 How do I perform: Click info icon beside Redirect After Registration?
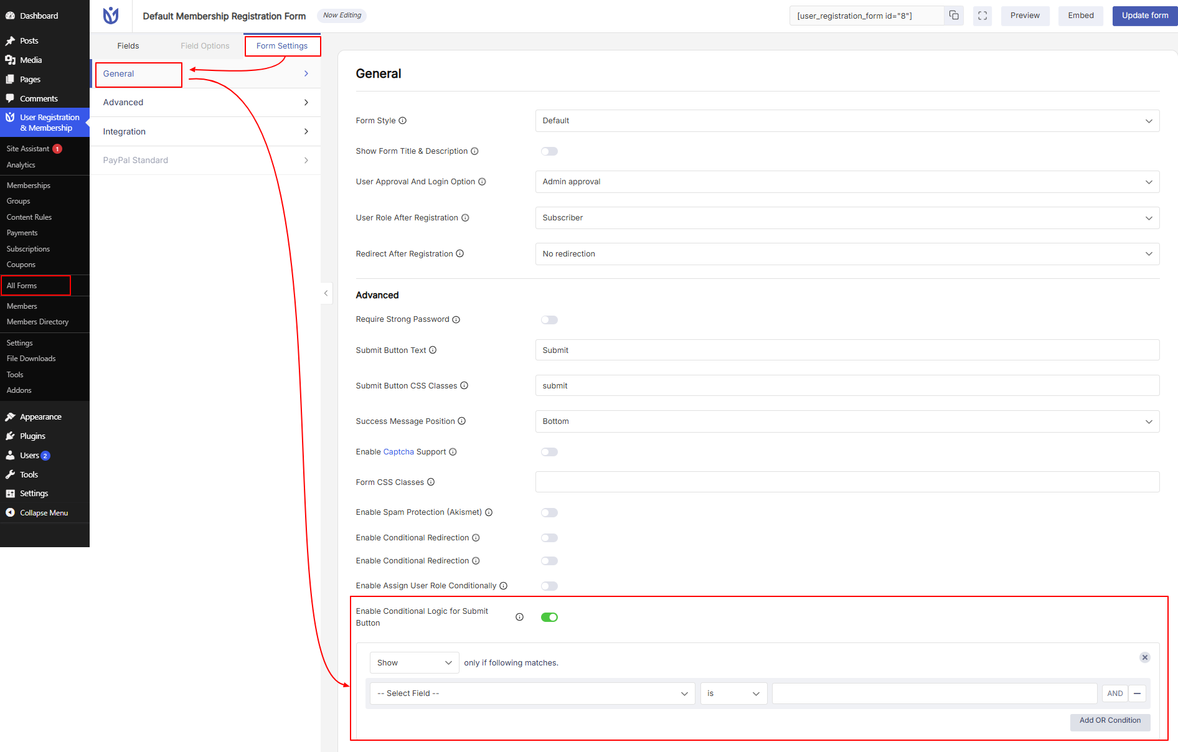460,253
